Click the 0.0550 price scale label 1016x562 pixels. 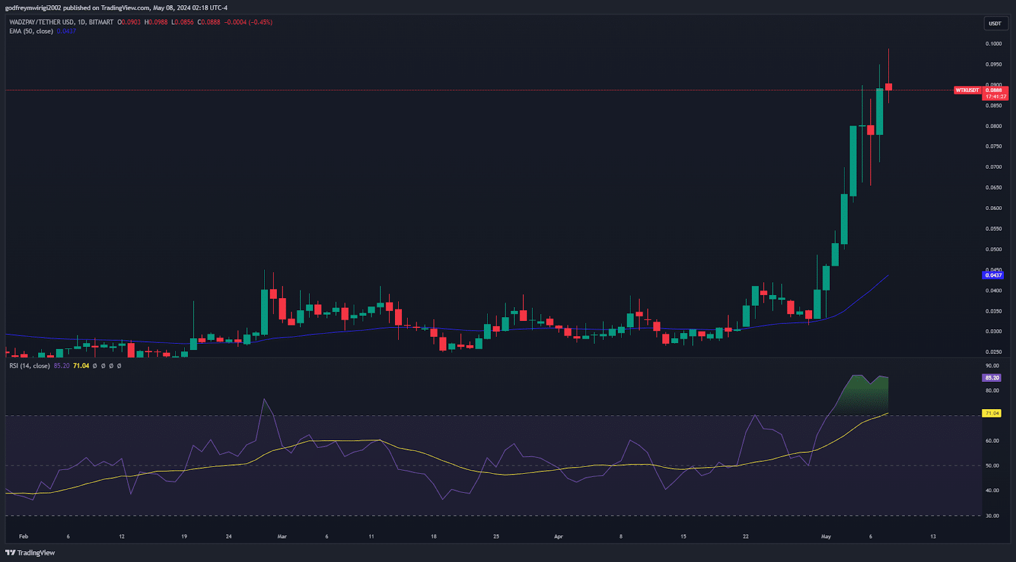pos(994,229)
